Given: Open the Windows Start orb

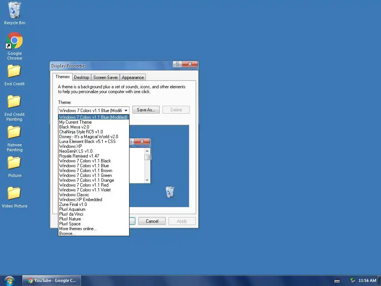Looking at the screenshot, I should pos(9,281).
